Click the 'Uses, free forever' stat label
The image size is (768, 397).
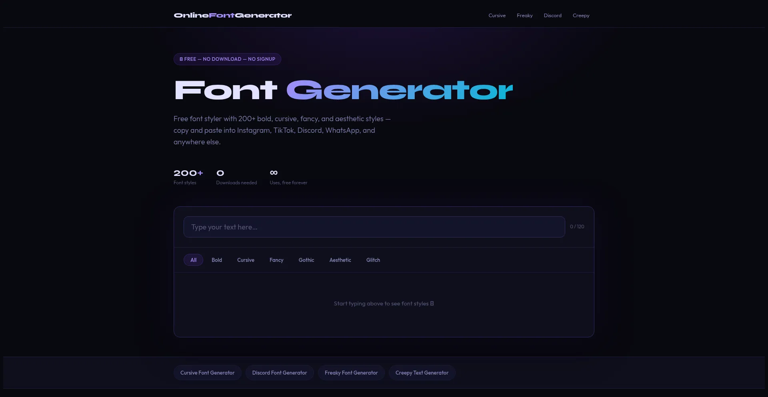[288, 183]
